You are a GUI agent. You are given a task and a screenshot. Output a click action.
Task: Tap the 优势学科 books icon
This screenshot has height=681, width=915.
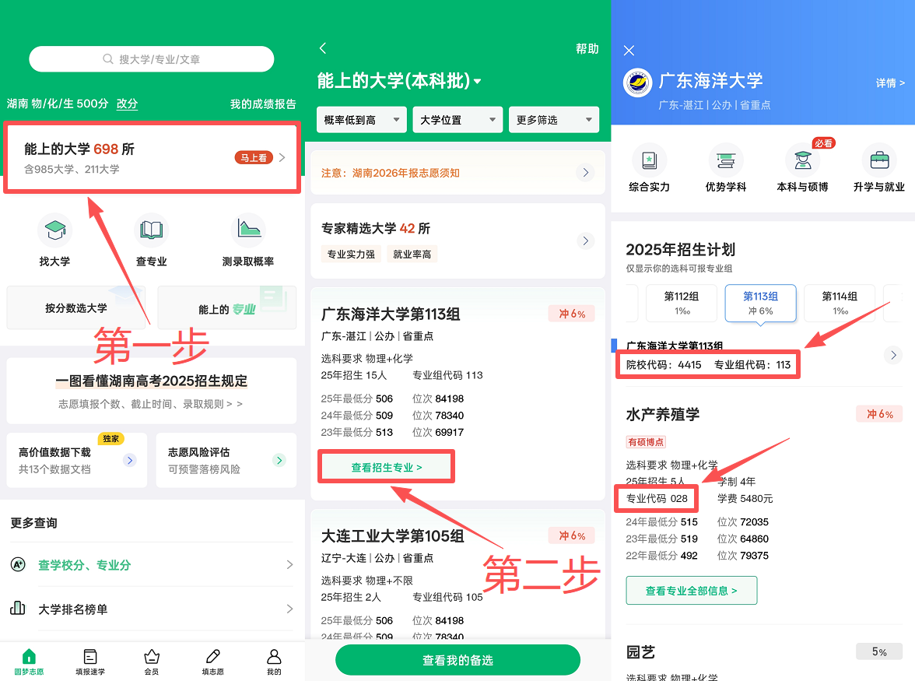(725, 161)
